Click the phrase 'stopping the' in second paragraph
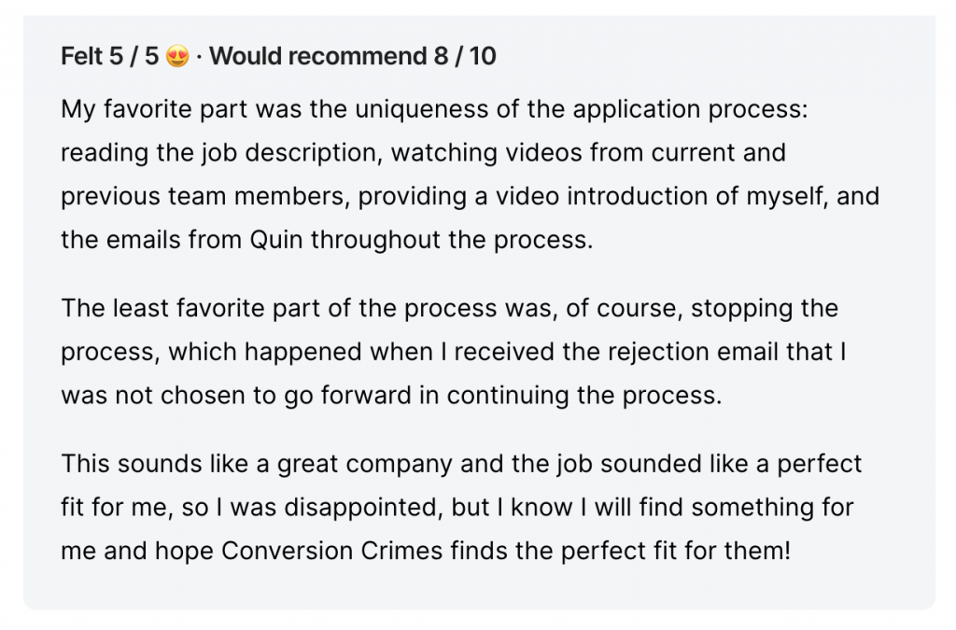Viewport: 956px width, 630px height. [765, 308]
